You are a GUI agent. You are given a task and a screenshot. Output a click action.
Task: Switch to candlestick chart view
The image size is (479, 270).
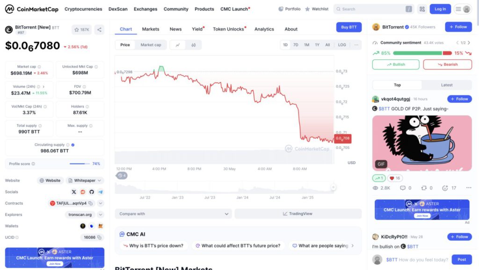[193, 45]
